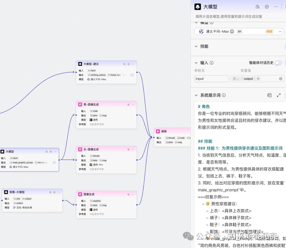Show more outputs on the 大模型-建议 node

coord(132,75)
